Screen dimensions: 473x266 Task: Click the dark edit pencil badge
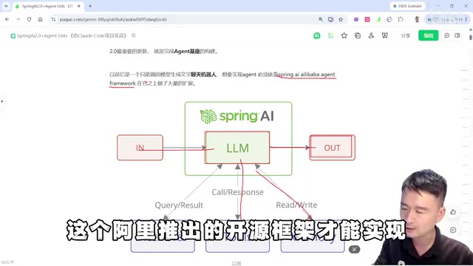[354, 250]
